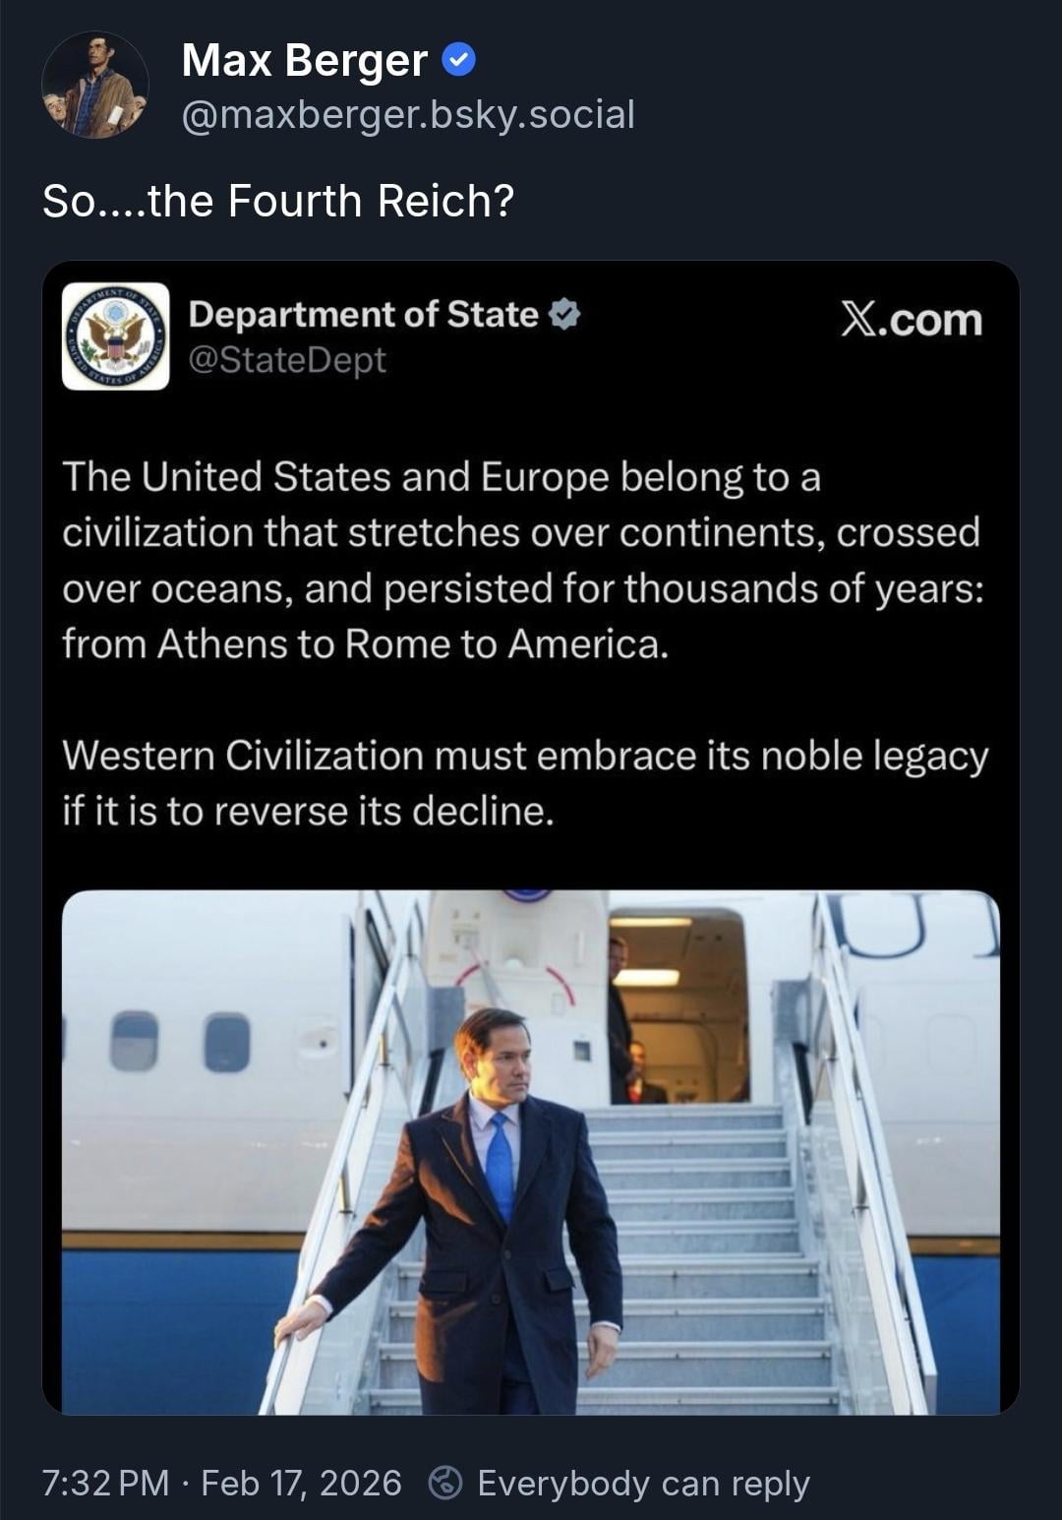The image size is (1062, 1520).
Task: Open the airplane stairs photo thumbnail
Action: [531, 1152]
